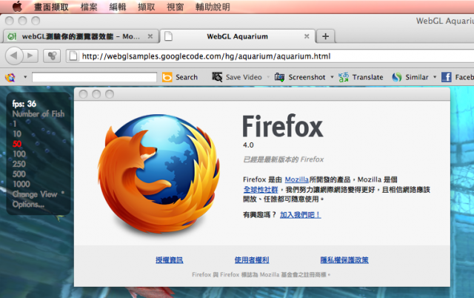The image size is (474, 298).
Task: Open the 檔案 menu
Action: tap(89, 7)
